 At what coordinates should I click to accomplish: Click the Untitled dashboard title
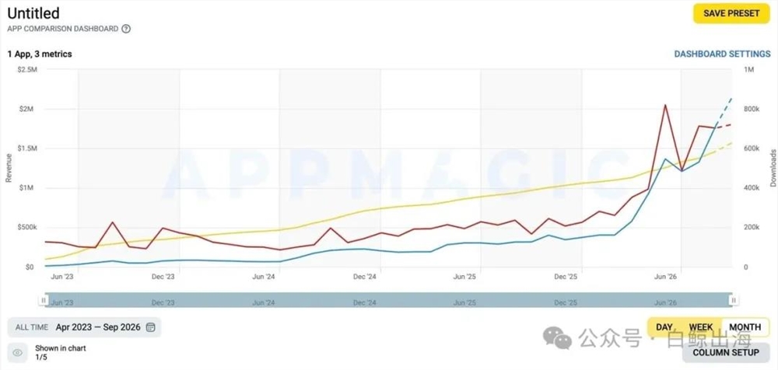33,13
